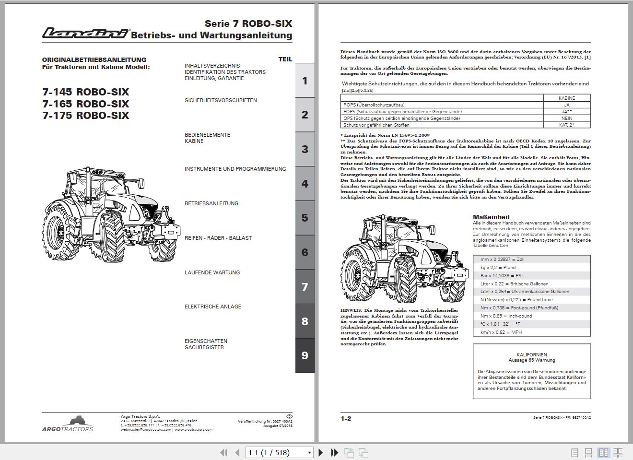The height and width of the screenshot is (460, 633).
Task: Open section tab 8
Action: click(x=305, y=321)
